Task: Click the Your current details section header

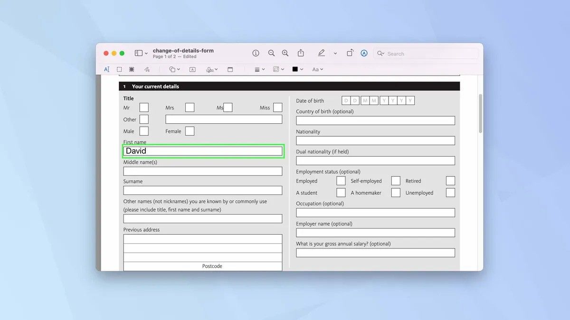Action: click(x=289, y=86)
